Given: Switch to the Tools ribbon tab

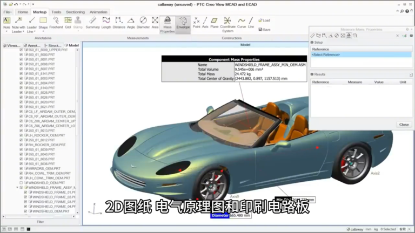Looking at the screenshot, I should 56,12.
